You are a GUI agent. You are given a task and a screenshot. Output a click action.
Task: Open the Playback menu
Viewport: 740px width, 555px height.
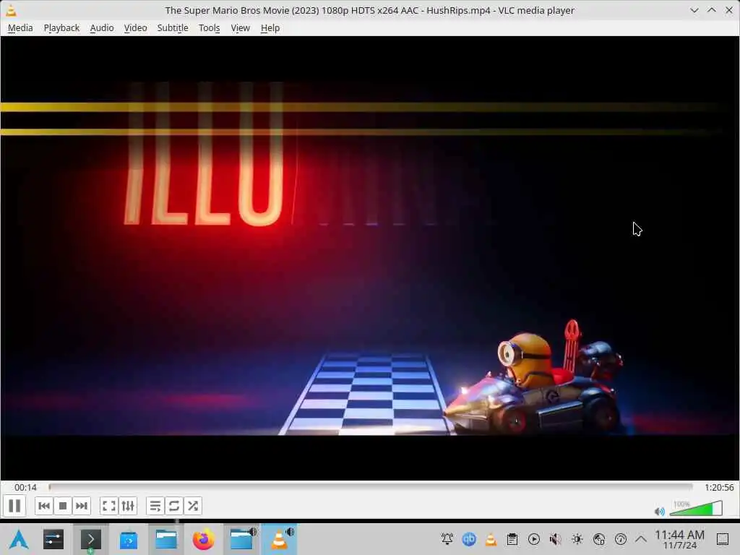click(x=61, y=28)
